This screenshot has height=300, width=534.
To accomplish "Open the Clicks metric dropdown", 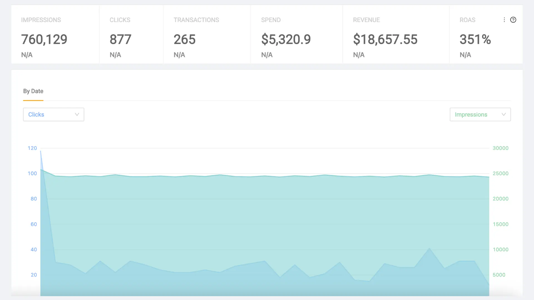I will coord(53,114).
